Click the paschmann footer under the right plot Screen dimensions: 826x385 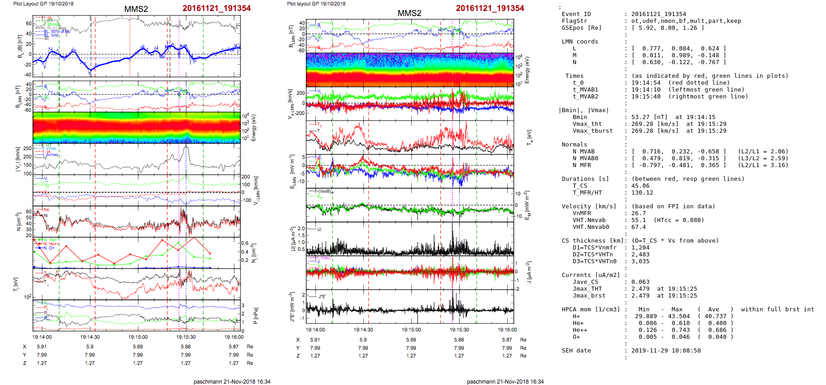(x=505, y=381)
